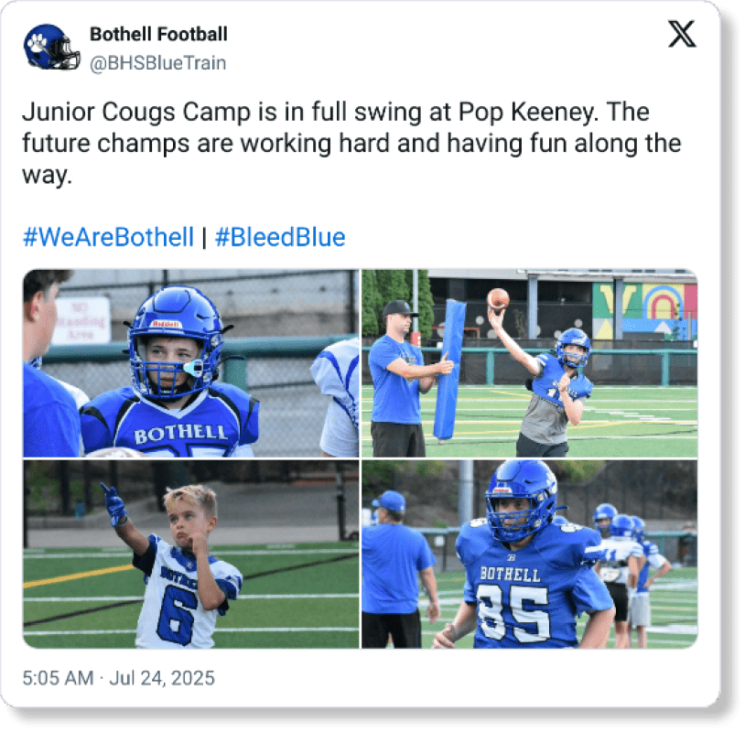The height and width of the screenshot is (732, 745).
Task: Click the football in mid-air
Action: point(498,299)
